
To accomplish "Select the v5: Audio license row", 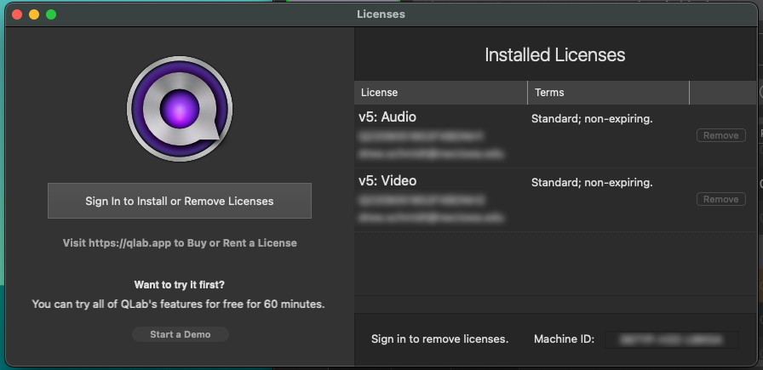I will tap(554, 136).
